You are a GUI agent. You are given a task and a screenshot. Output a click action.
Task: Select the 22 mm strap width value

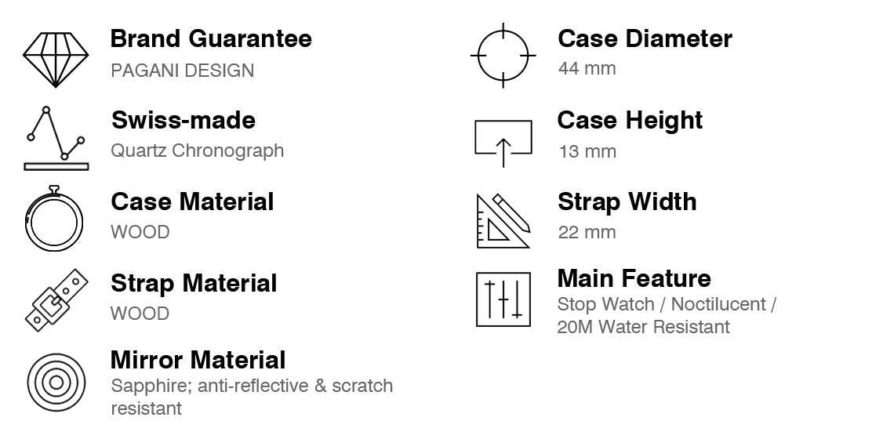pos(587,233)
